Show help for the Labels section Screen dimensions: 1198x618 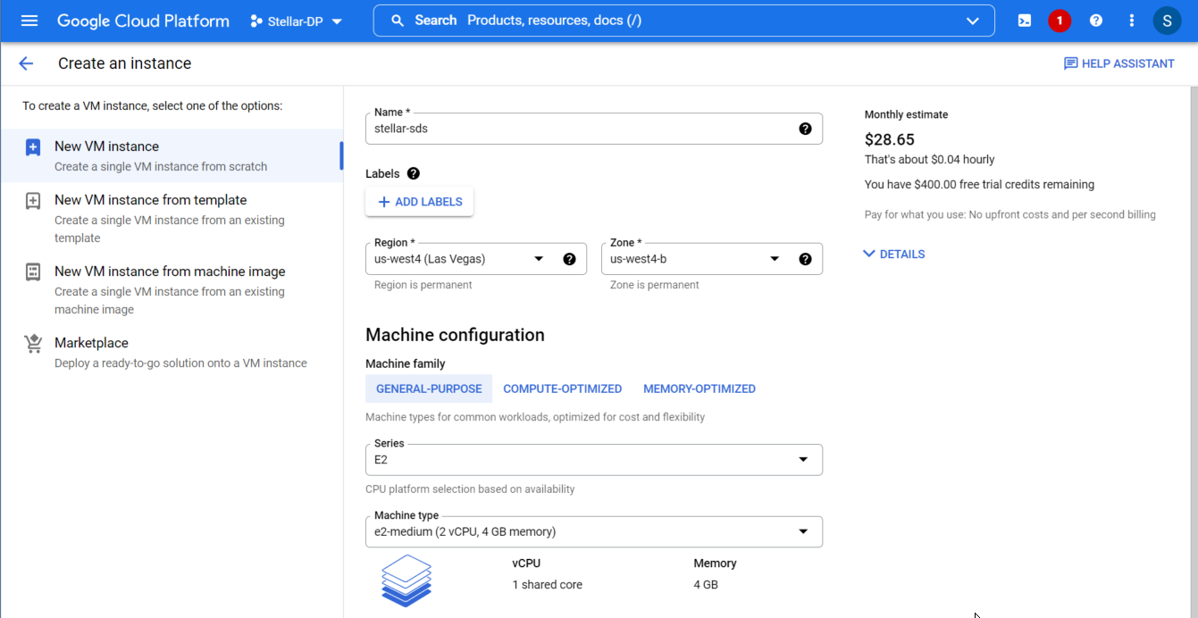point(413,174)
